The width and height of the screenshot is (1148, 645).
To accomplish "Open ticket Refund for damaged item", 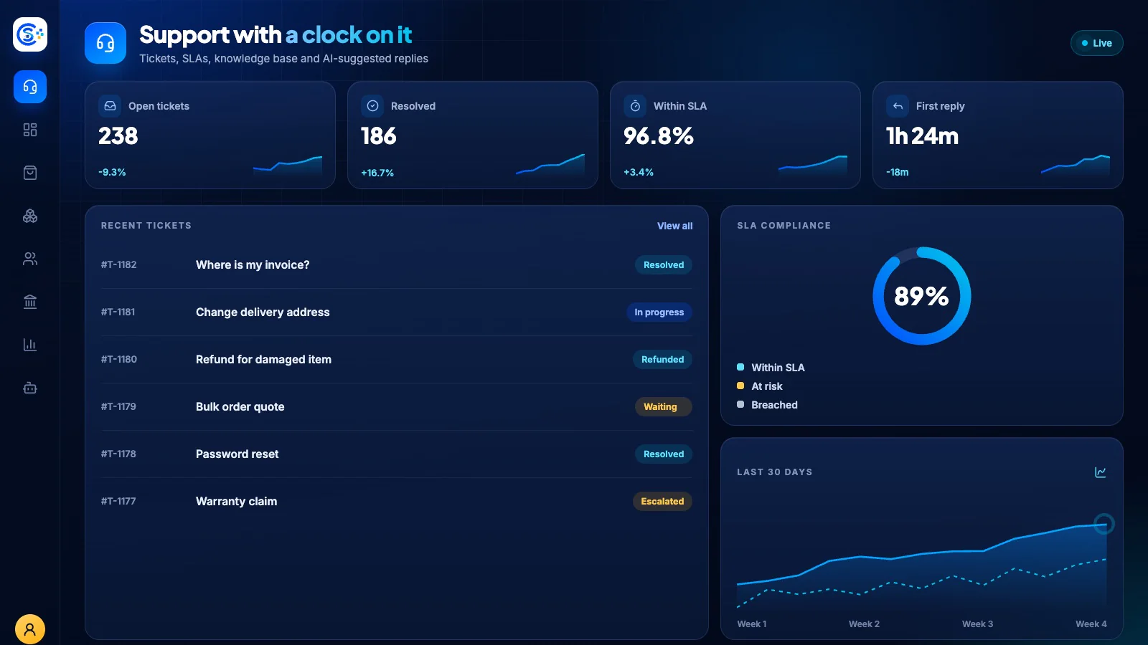I will 397,360.
